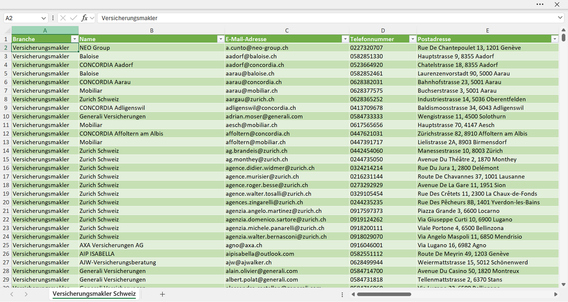
Task: Open the Branche column filter dropdown
Action: point(74,39)
